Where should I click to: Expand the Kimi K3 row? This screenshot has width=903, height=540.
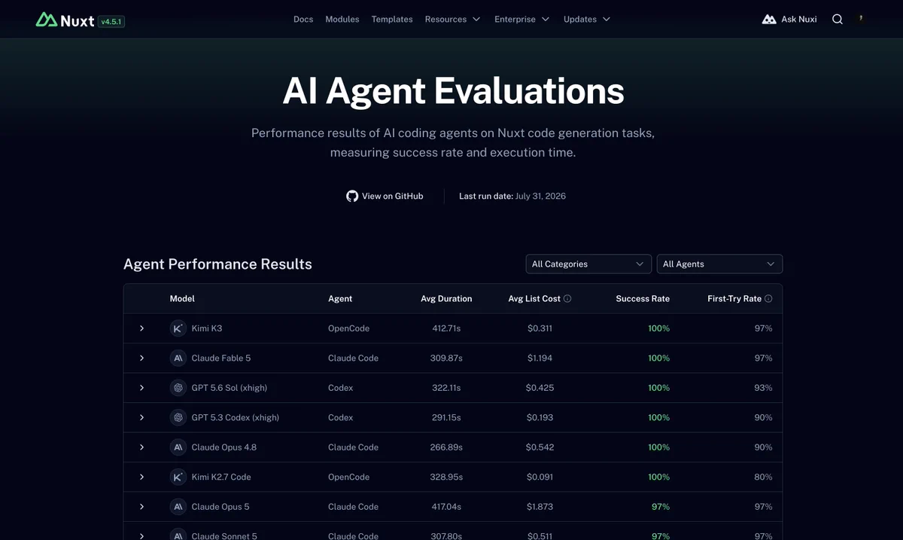[x=141, y=328]
